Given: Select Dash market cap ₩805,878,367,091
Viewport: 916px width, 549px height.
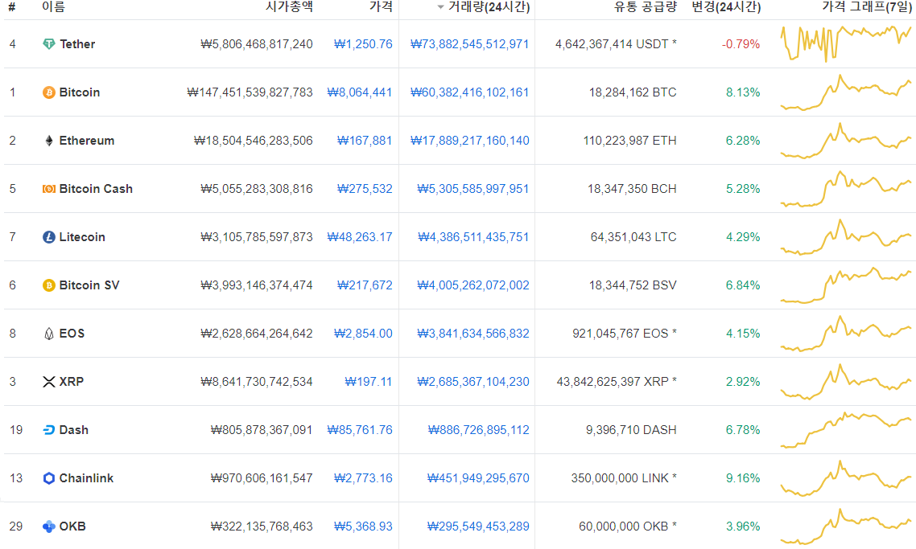Looking at the screenshot, I should click(262, 430).
